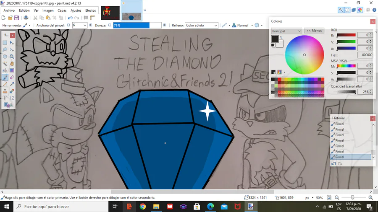Zoom in using status bar magnifier
Screen dimensions: 378x212
coord(371,198)
